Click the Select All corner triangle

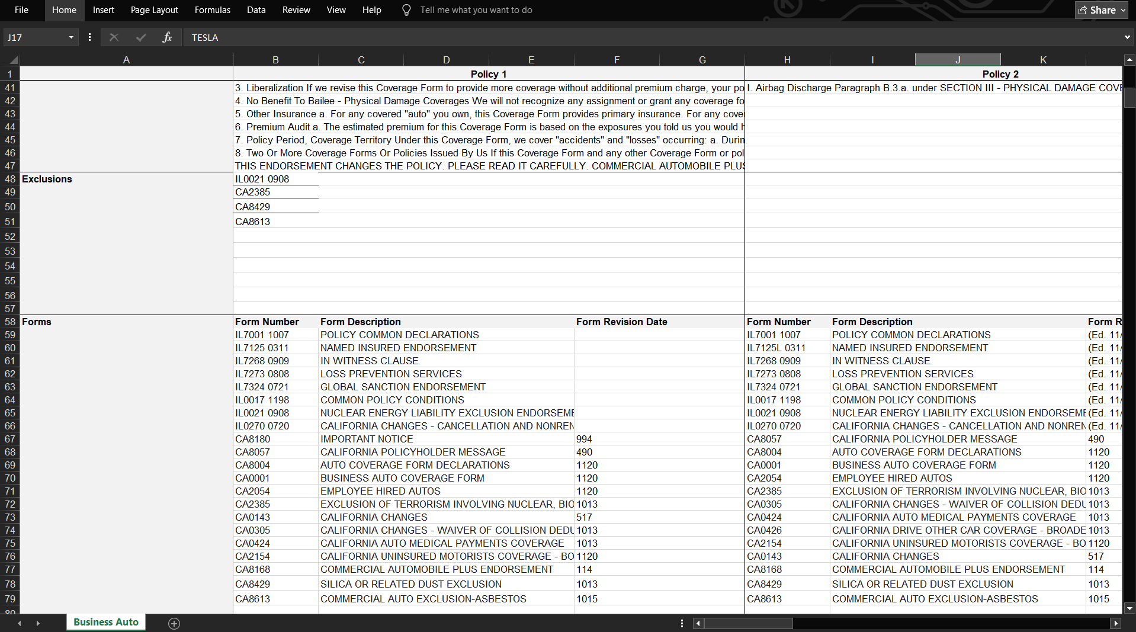point(13,60)
